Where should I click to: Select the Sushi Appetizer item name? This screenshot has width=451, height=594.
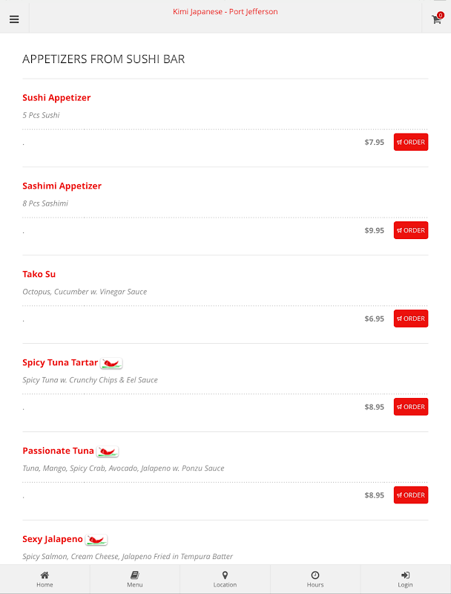(x=56, y=98)
